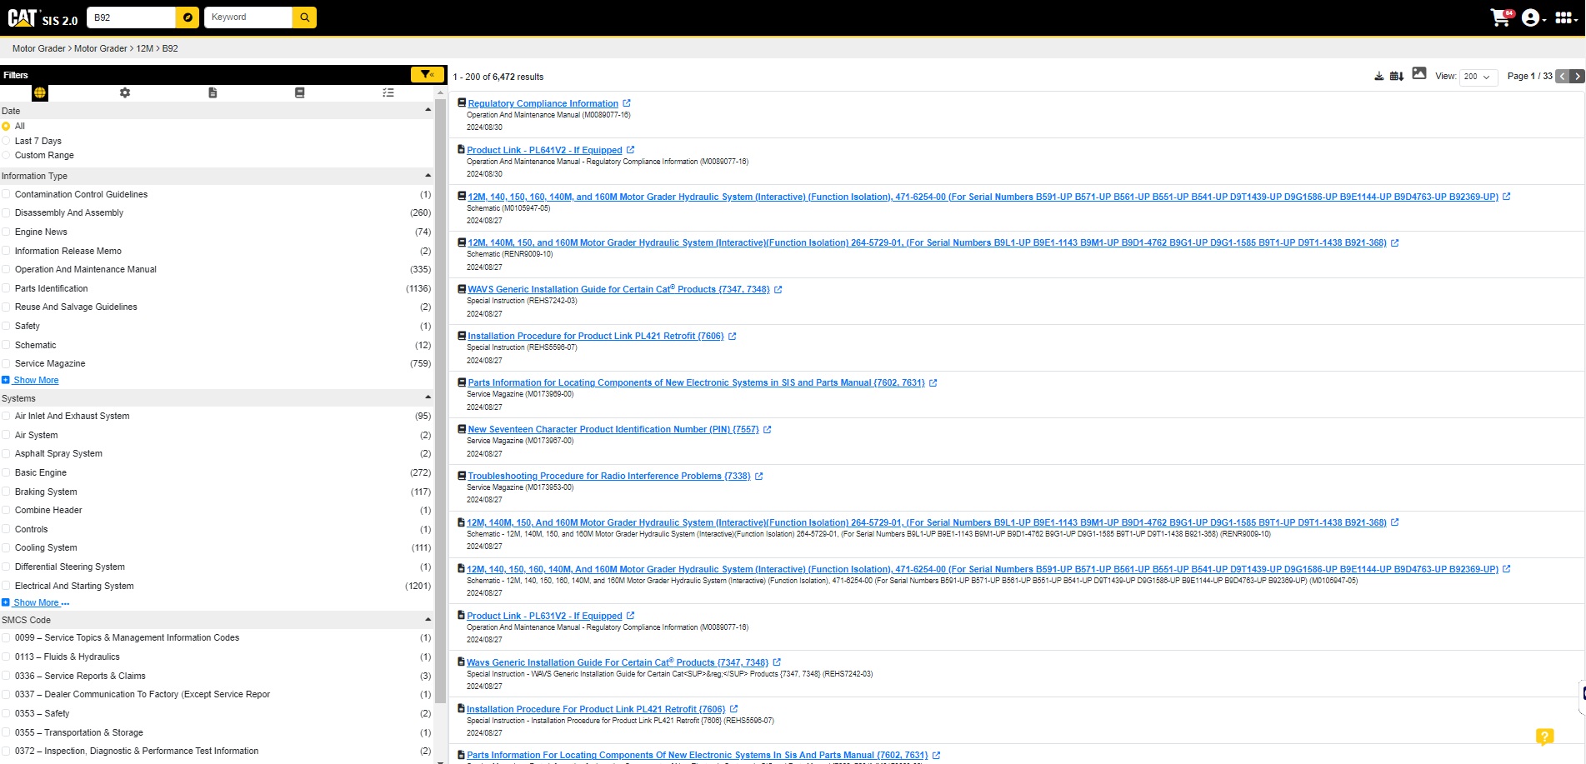Switch to the checklist filter tab
This screenshot has height=764, width=1586.
(388, 92)
